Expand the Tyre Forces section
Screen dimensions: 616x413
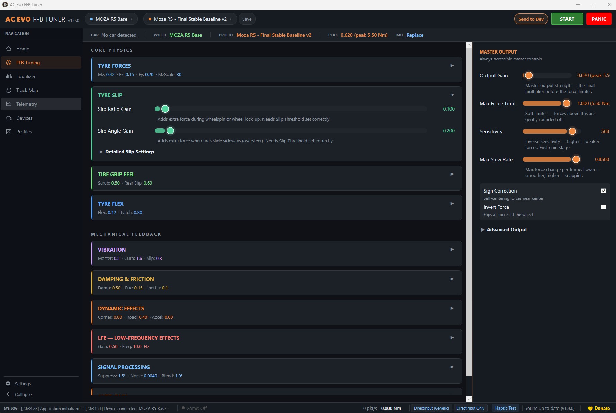[x=452, y=66]
